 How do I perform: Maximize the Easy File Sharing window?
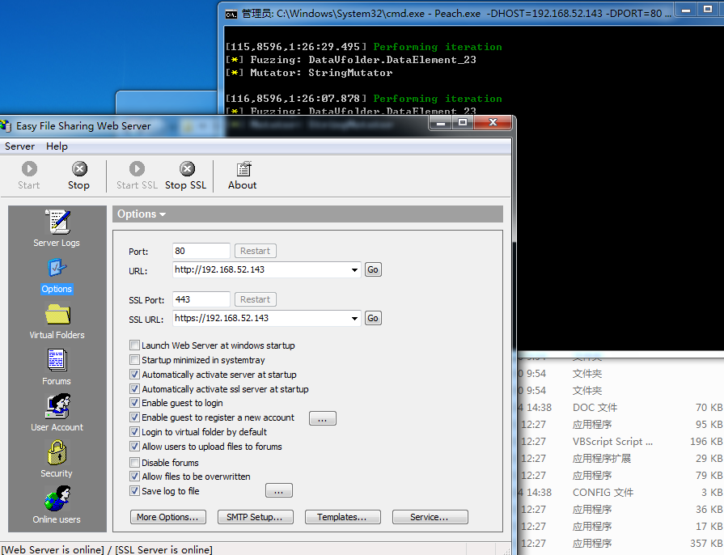pyautogui.click(x=463, y=123)
